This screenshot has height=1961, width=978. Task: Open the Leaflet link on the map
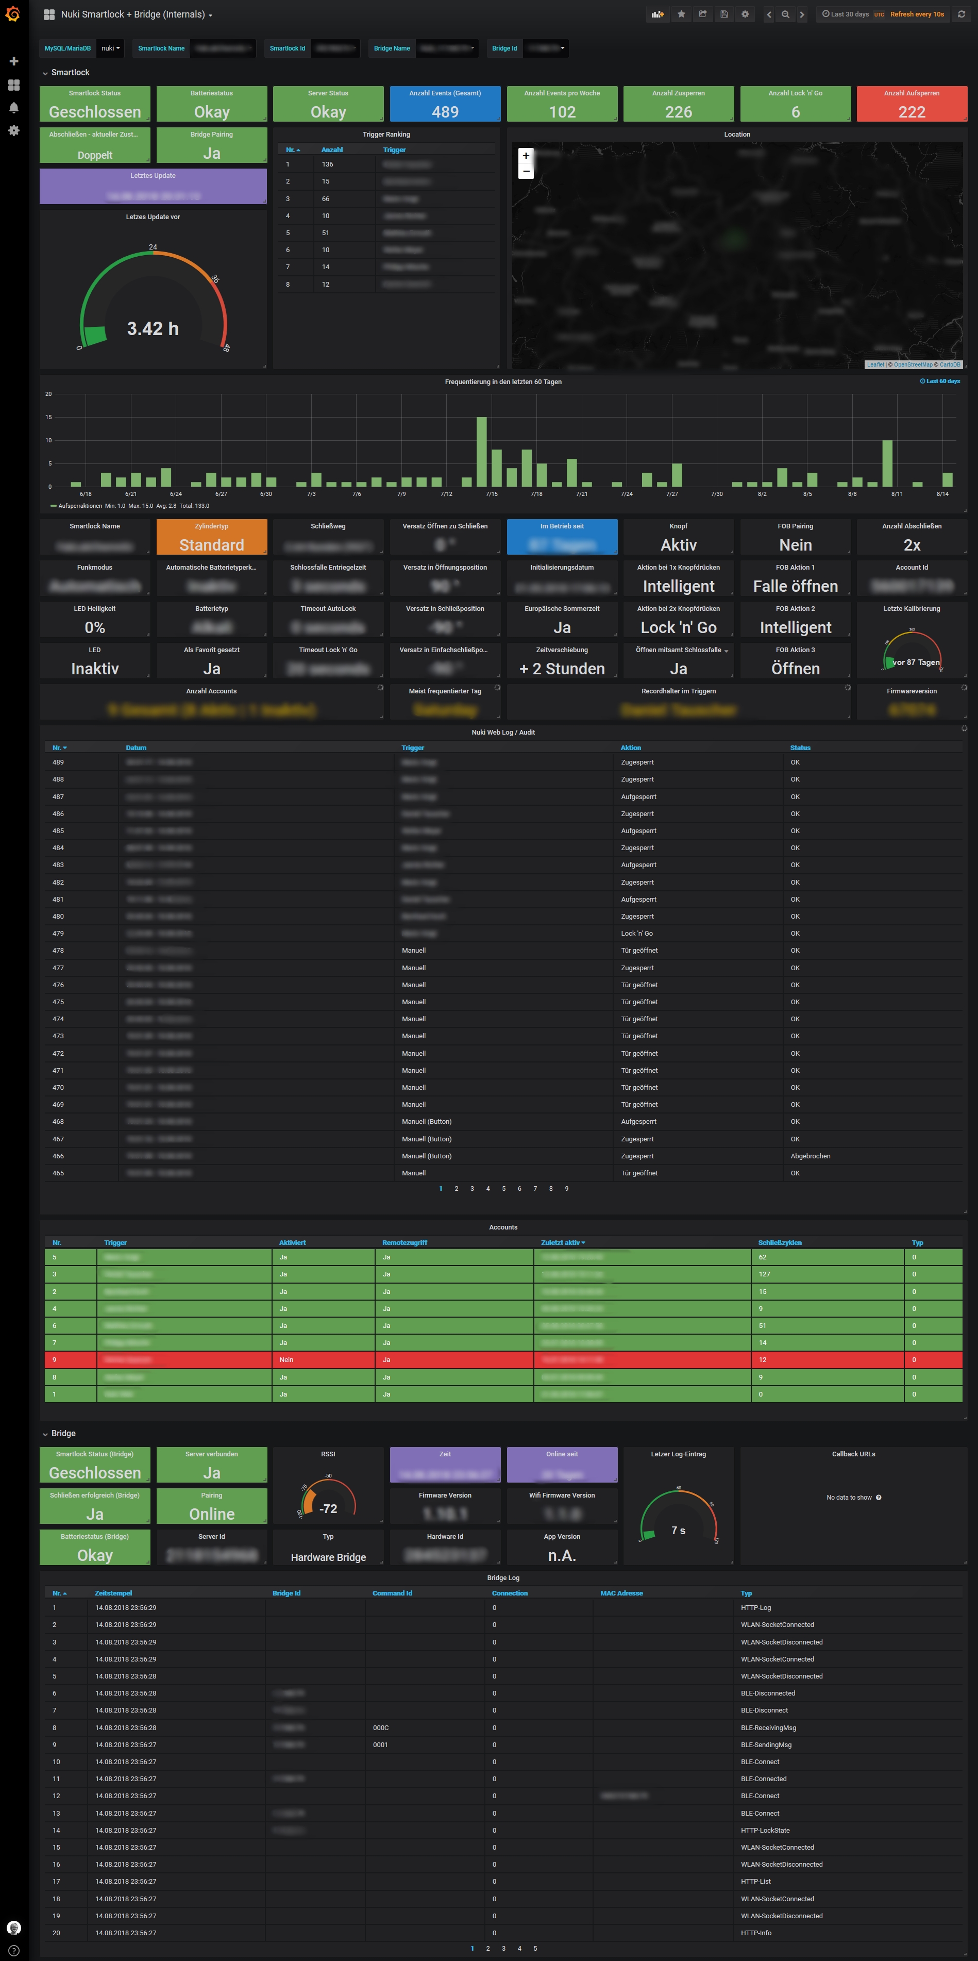(x=875, y=364)
